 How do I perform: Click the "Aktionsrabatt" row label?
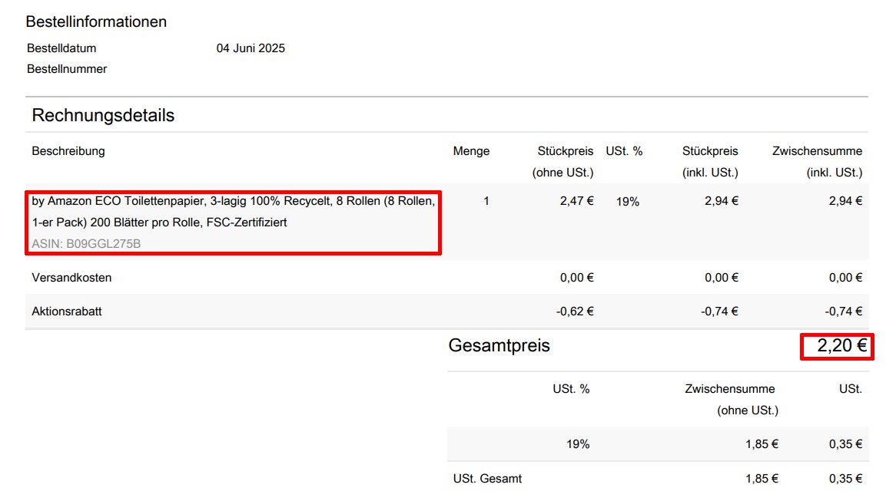(x=67, y=311)
